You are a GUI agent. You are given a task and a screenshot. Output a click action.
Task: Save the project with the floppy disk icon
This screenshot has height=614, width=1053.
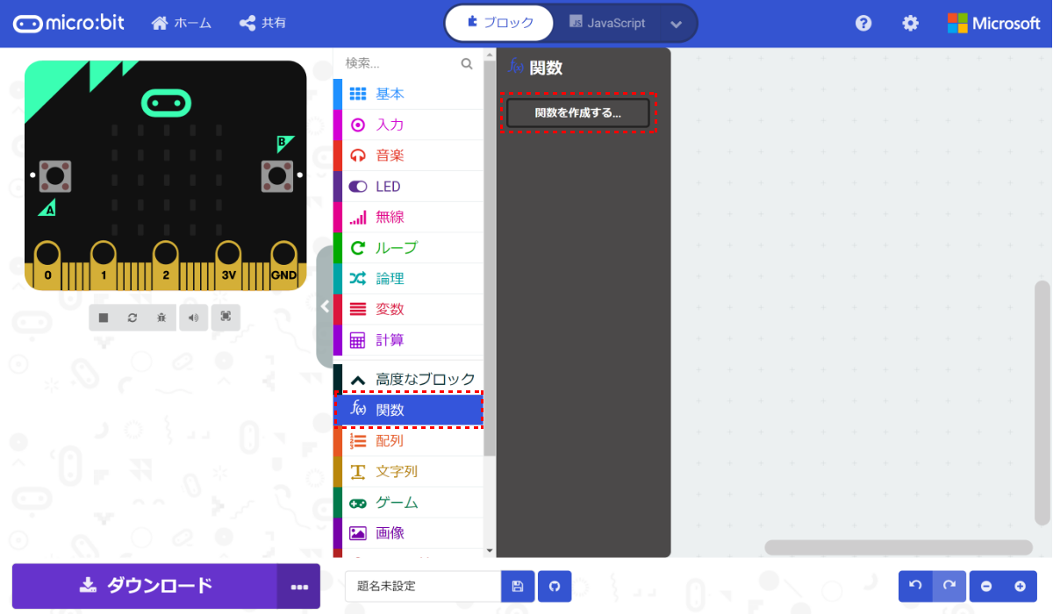pos(517,586)
